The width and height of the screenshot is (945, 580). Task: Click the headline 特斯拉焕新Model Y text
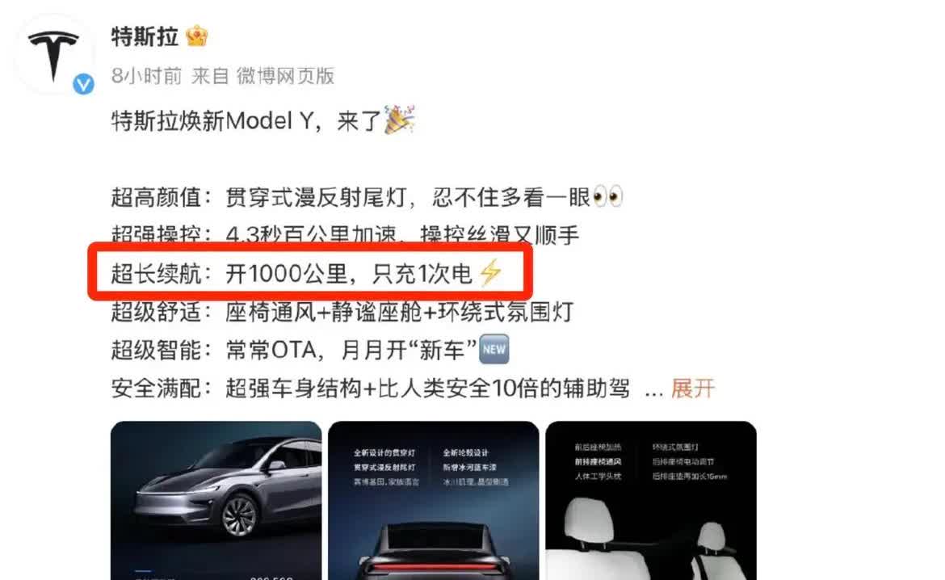tap(212, 120)
